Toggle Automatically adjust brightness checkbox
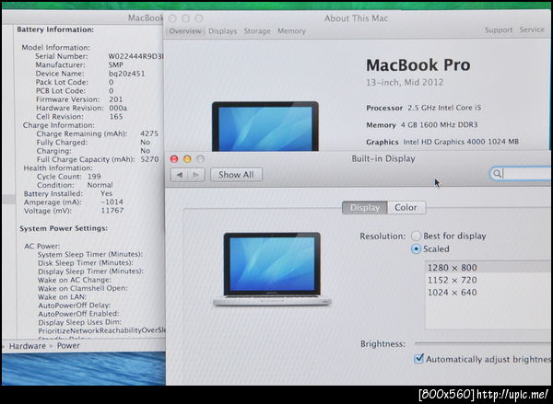Image resolution: width=553 pixels, height=404 pixels. (x=418, y=359)
